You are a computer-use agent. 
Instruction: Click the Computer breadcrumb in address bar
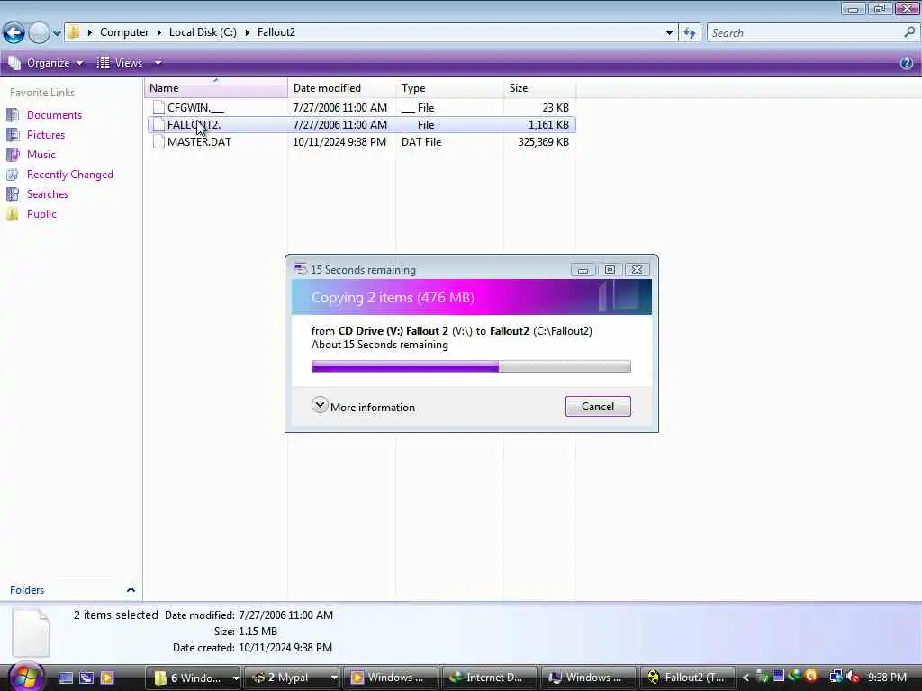[124, 32]
